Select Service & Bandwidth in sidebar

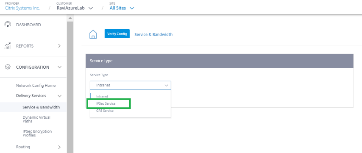tap(41, 107)
